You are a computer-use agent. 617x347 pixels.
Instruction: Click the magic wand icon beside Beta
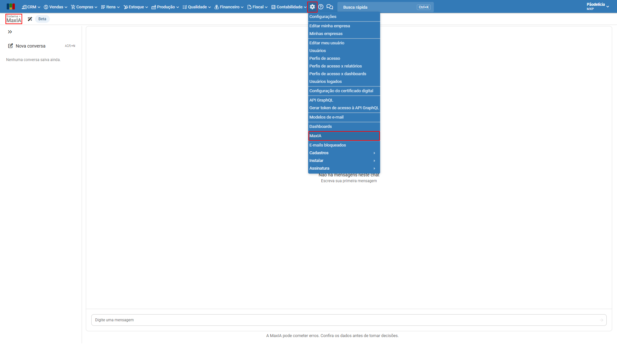pos(30,19)
